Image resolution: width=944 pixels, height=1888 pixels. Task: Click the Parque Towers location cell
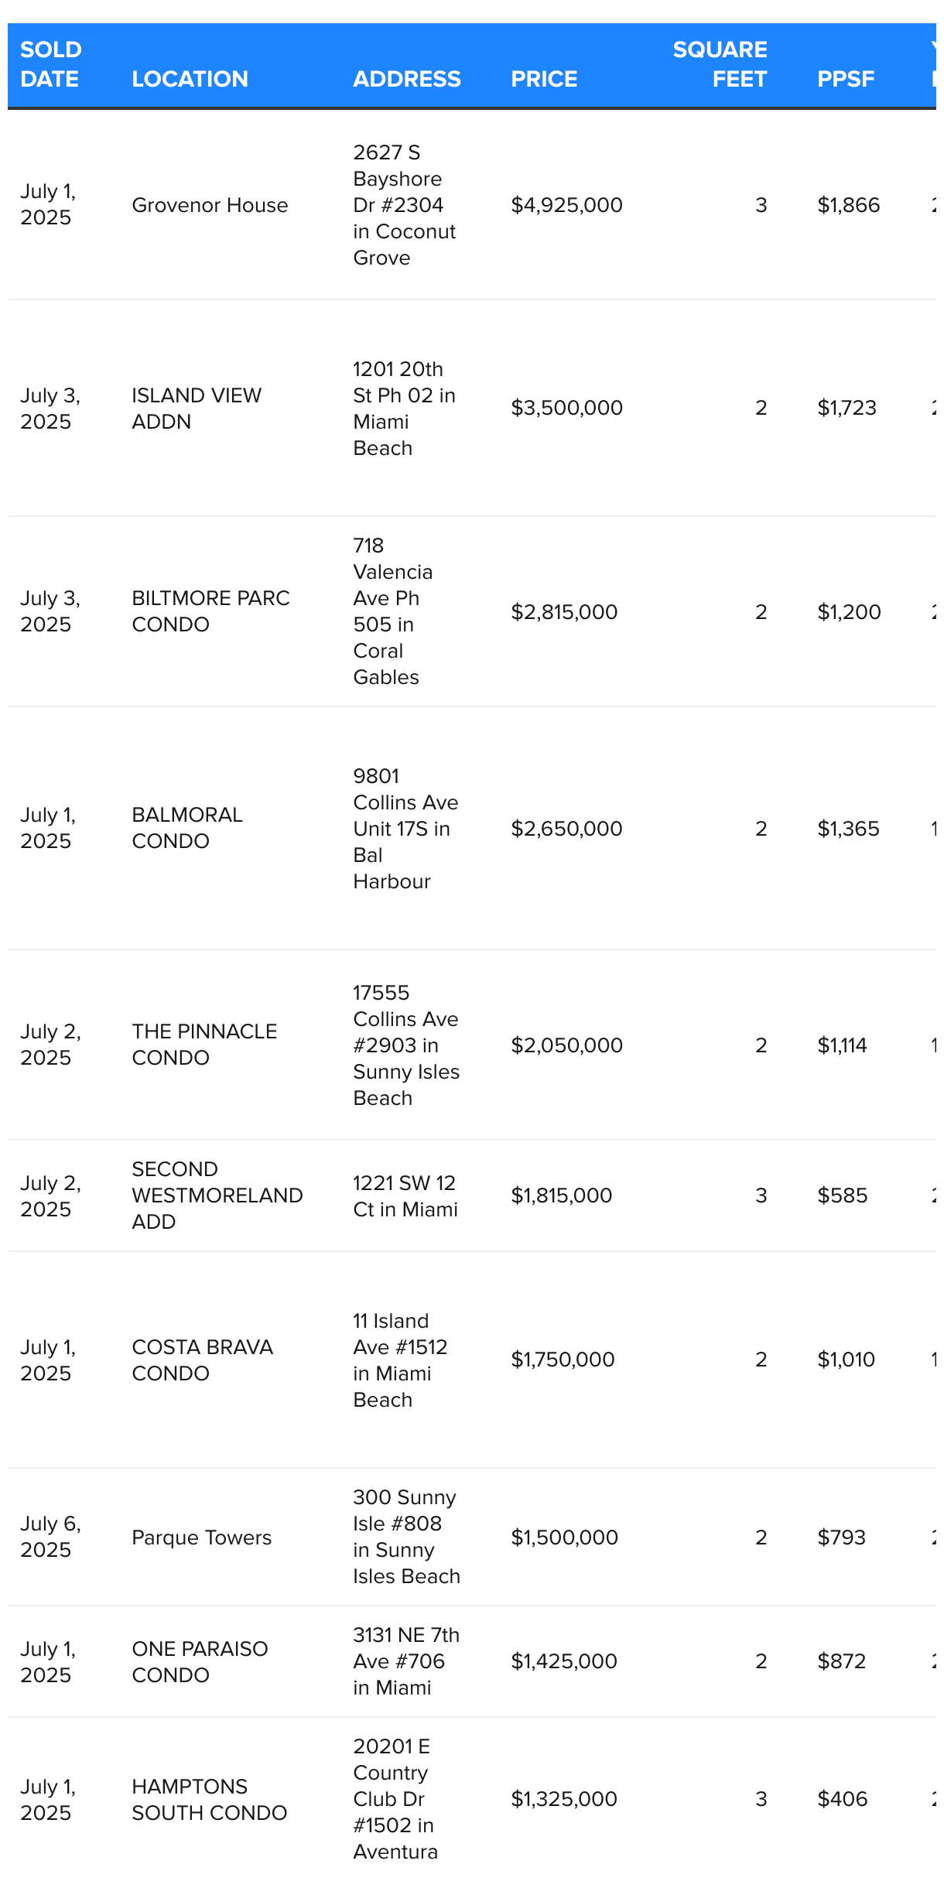click(x=201, y=1537)
